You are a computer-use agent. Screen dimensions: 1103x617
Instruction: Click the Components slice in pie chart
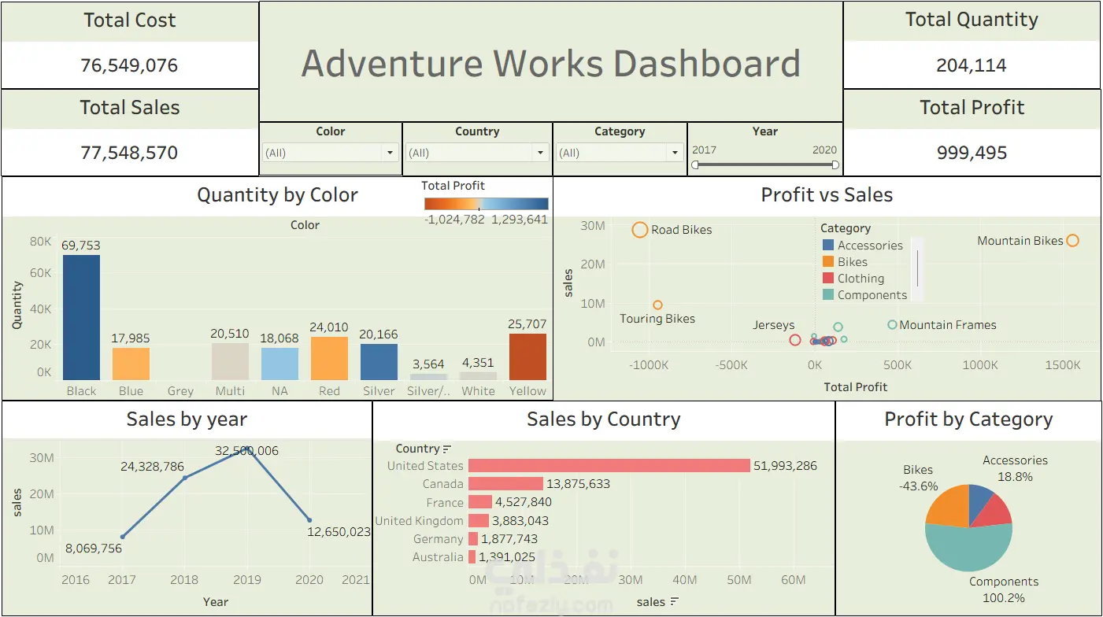(970, 549)
